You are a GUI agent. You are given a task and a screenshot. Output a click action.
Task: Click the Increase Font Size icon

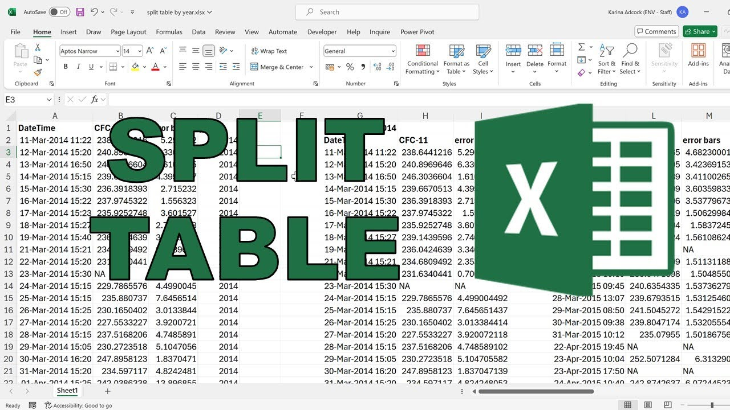click(x=150, y=51)
